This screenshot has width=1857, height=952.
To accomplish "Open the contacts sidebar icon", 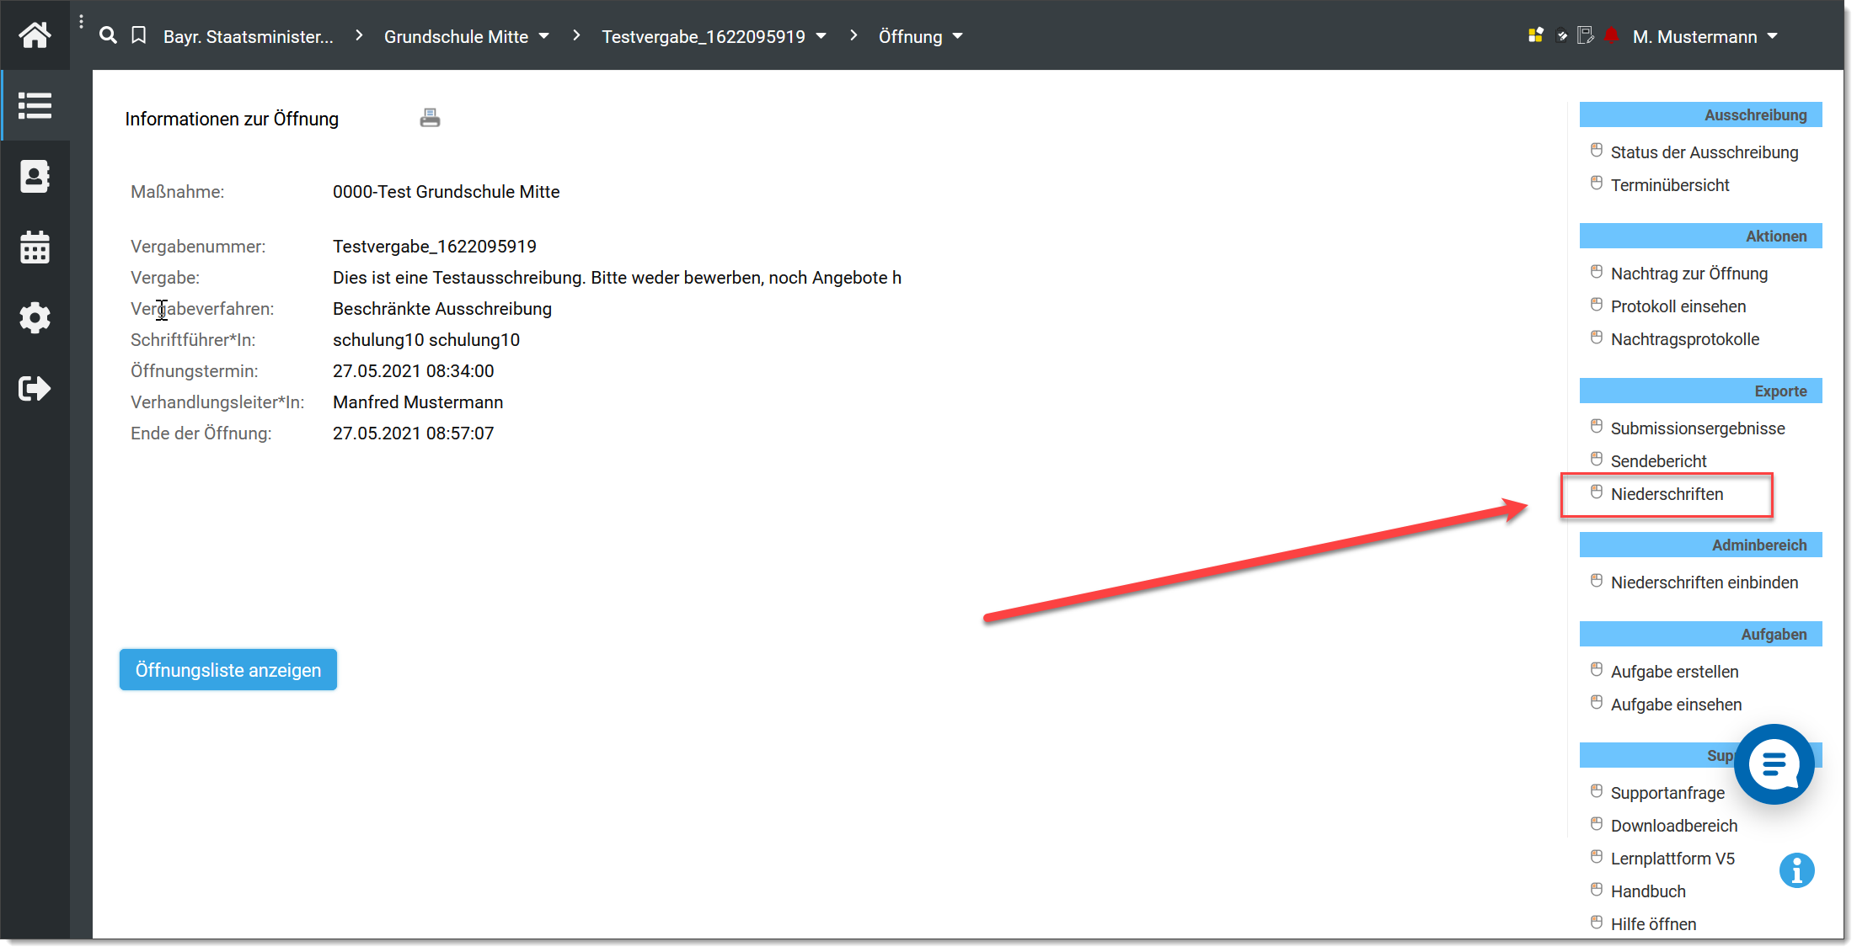I will click(35, 177).
